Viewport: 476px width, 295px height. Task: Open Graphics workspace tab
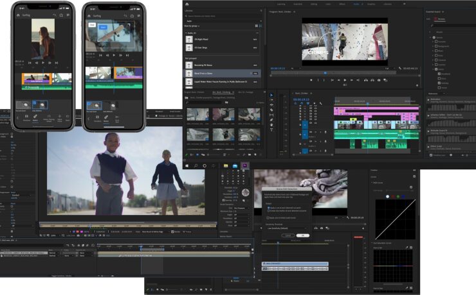point(371,4)
